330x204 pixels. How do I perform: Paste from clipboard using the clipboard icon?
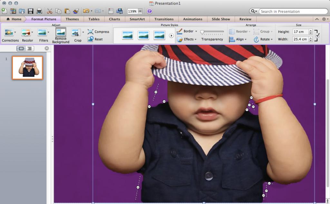(x=67, y=11)
